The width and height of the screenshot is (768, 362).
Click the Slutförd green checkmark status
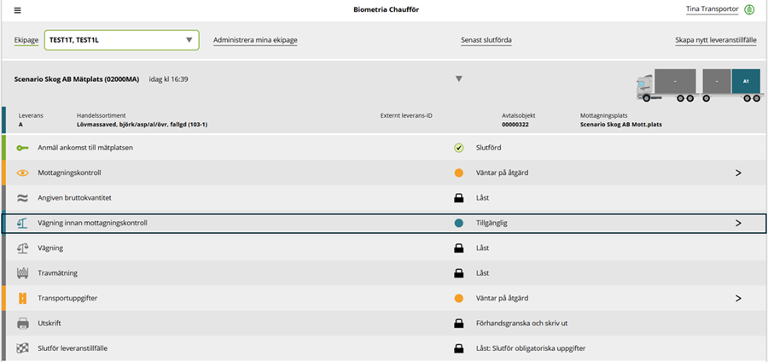(459, 148)
